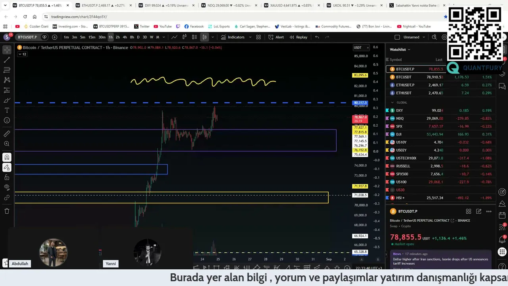
Task: Click the remove objects trash icon
Action: point(7,211)
